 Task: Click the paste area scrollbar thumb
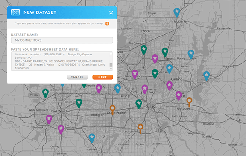coord(111,65)
